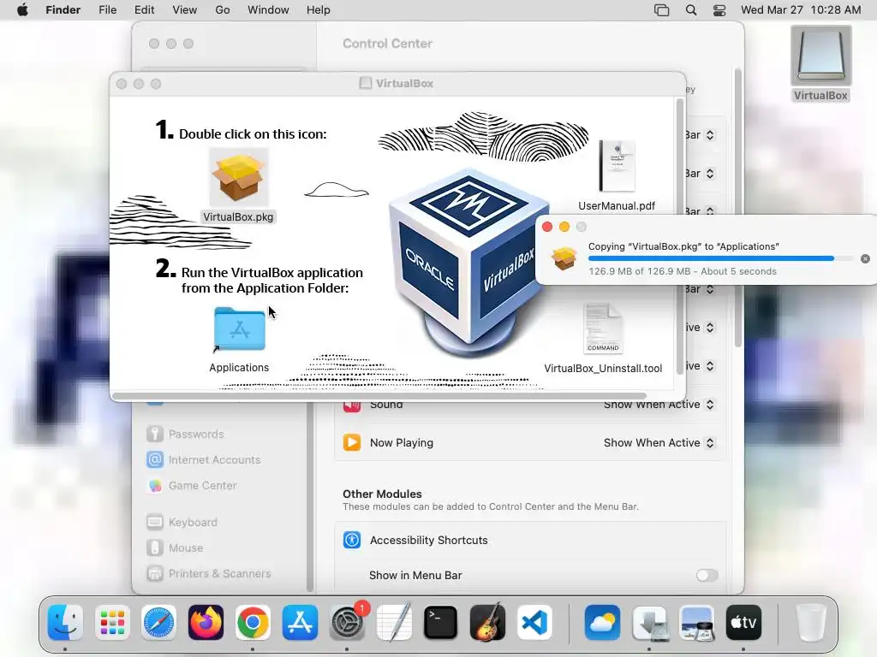
Task: Open Terminal from the Dock
Action: click(441, 622)
